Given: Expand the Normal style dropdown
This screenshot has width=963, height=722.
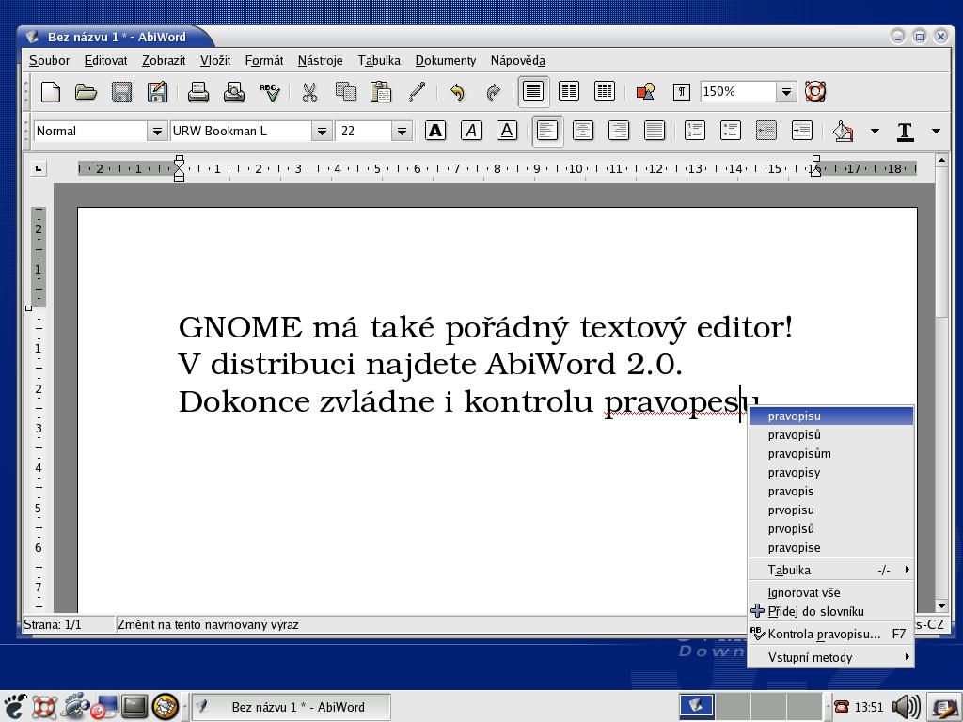Looking at the screenshot, I should 157,132.
